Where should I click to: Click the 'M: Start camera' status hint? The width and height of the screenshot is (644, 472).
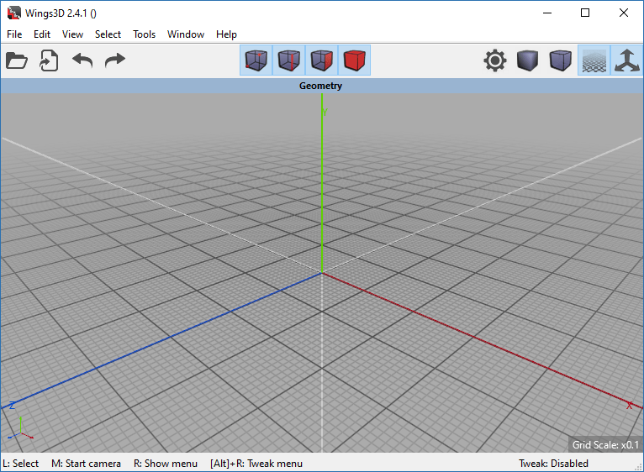click(86, 464)
